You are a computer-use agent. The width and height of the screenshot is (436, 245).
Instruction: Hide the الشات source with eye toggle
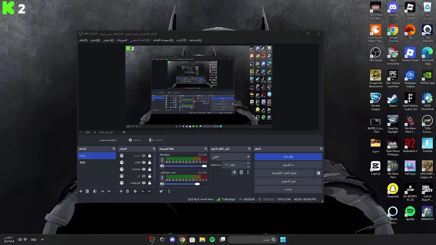click(x=144, y=162)
